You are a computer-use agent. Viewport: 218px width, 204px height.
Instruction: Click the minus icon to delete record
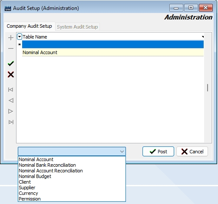(11, 49)
